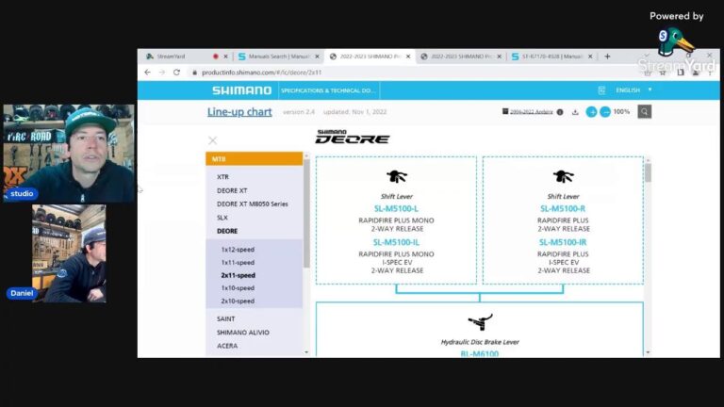Screen dimensions: 724x407
Task: Click the right Shift Lever icon
Action: click(564, 176)
